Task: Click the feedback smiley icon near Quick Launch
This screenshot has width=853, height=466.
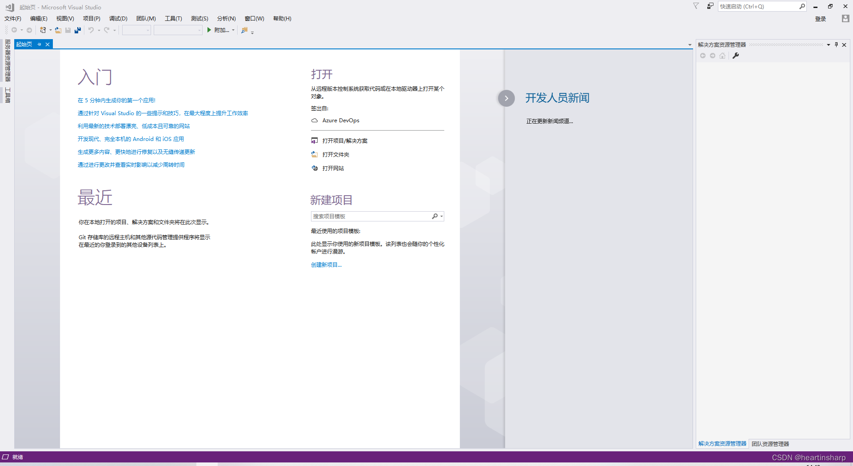Action: 710,6
